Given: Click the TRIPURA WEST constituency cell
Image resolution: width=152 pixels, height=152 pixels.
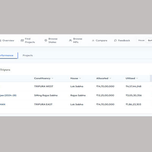Looking at the screenshot, I should tap(44, 86).
